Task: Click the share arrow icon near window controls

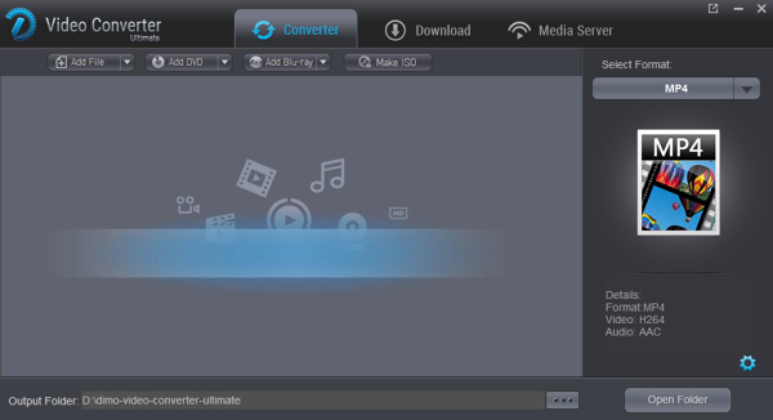Action: (x=714, y=9)
